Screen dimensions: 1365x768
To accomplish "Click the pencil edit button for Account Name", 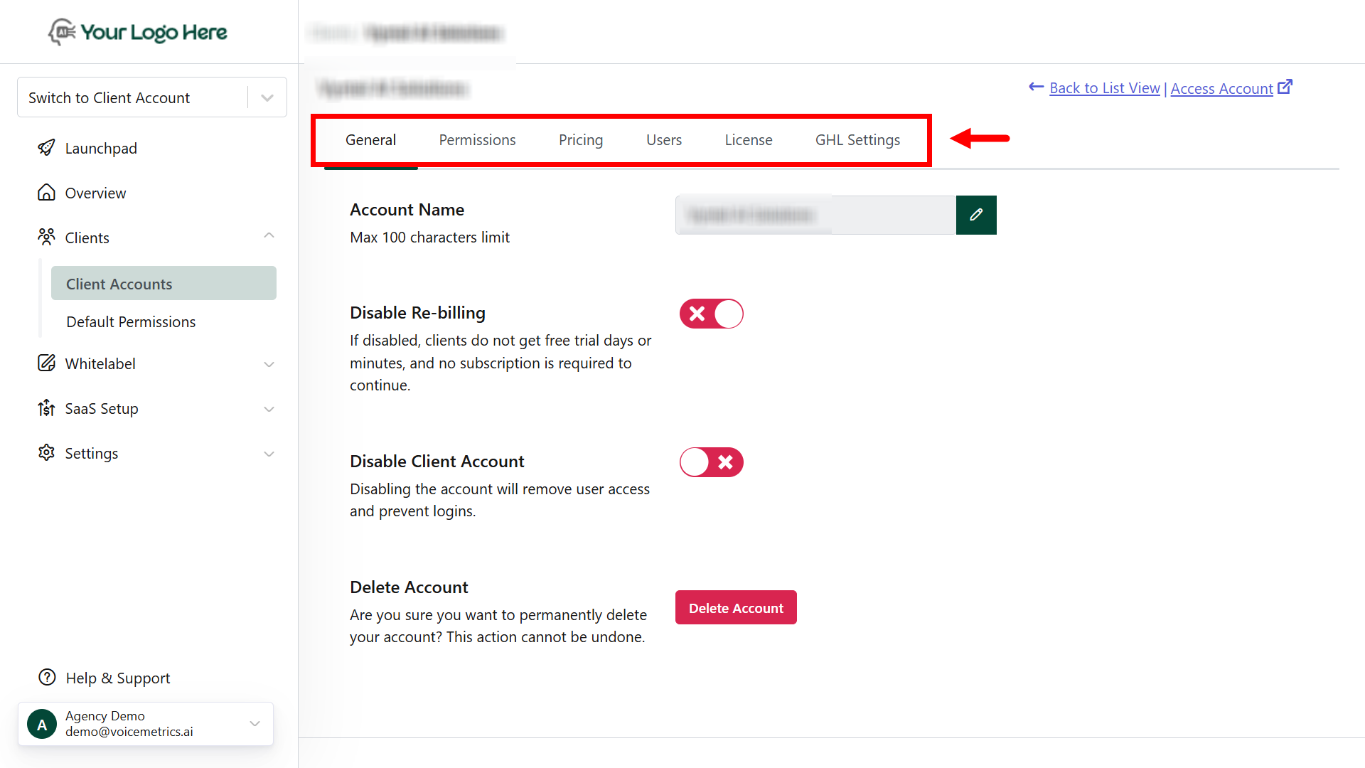I will click(975, 215).
